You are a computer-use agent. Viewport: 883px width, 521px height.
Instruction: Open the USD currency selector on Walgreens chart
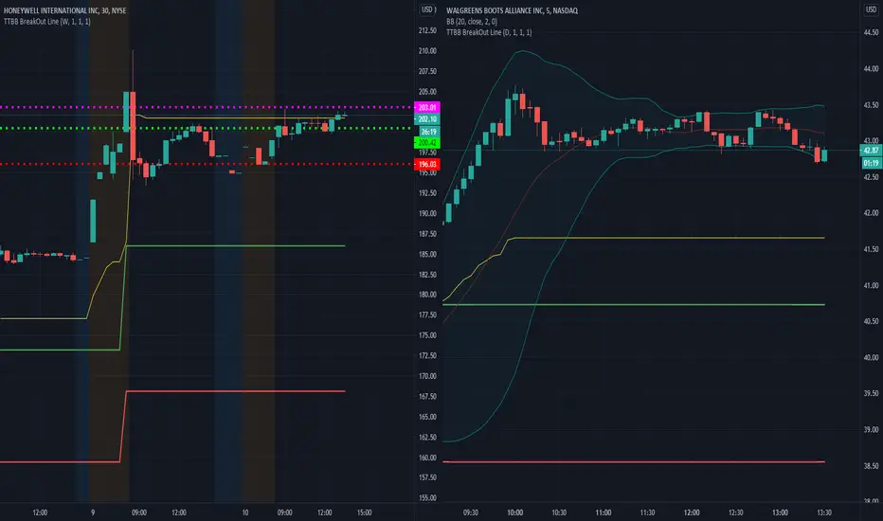point(871,9)
